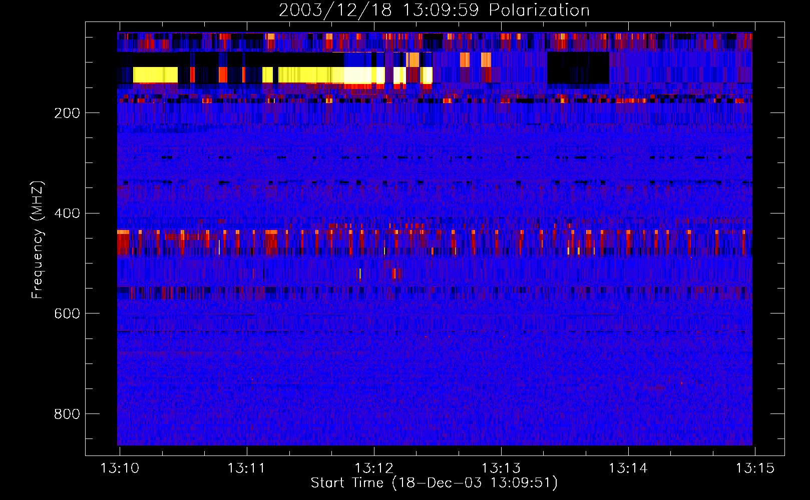Image resolution: width=810 pixels, height=500 pixels.
Task: Click the 13:15 time tick label
Action: [x=755, y=468]
